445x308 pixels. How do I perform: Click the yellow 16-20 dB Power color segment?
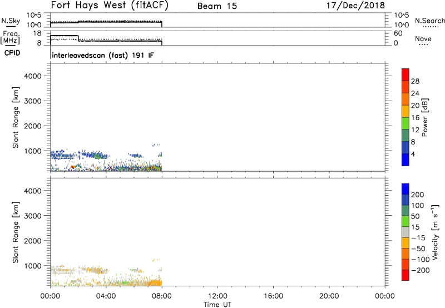click(406, 111)
